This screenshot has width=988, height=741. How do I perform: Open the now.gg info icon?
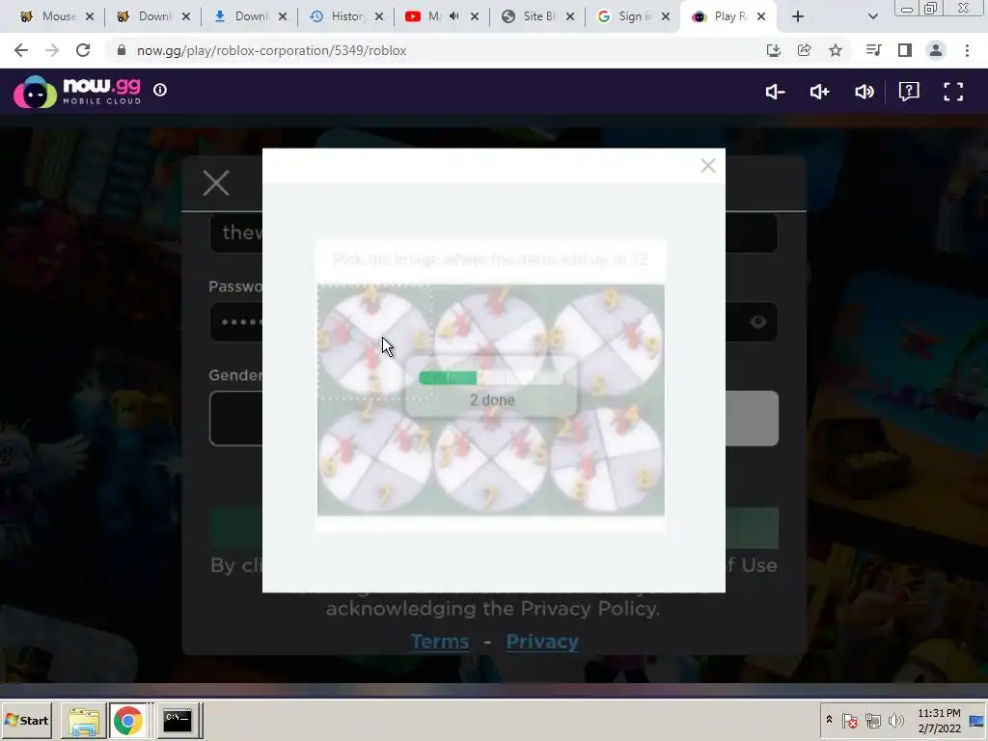point(160,90)
